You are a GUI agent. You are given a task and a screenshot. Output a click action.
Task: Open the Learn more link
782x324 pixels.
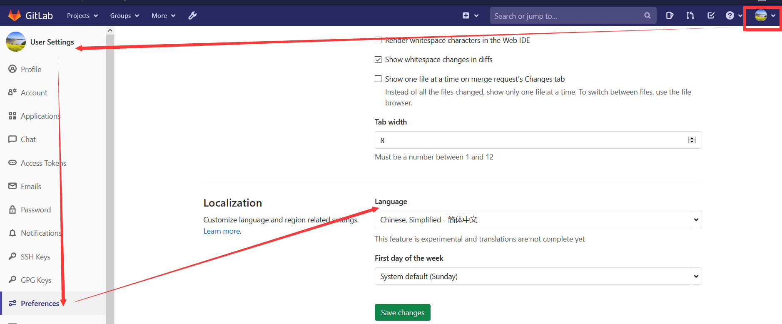222,231
